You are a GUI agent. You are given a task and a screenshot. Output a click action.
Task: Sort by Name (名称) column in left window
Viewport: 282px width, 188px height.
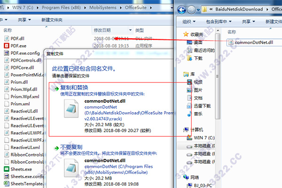click(x=8, y=30)
